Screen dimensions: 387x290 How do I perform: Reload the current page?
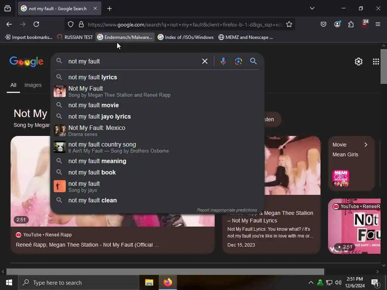coord(36,24)
